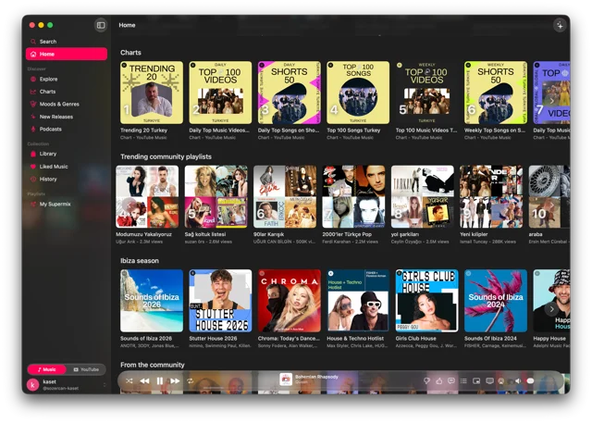Like Bohemian Rhapsody with thumbs up
This screenshot has height=423, width=592.
point(438,381)
